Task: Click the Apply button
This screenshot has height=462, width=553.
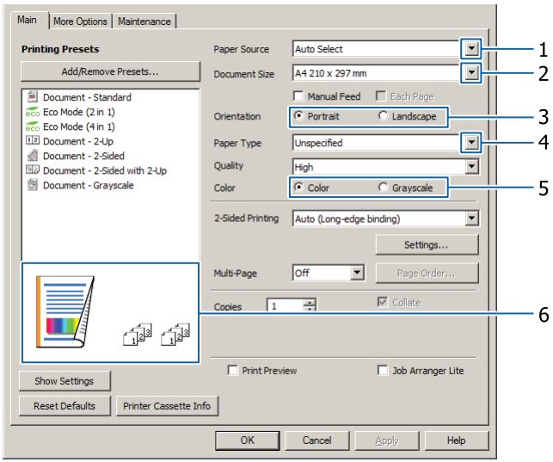Action: [x=387, y=440]
